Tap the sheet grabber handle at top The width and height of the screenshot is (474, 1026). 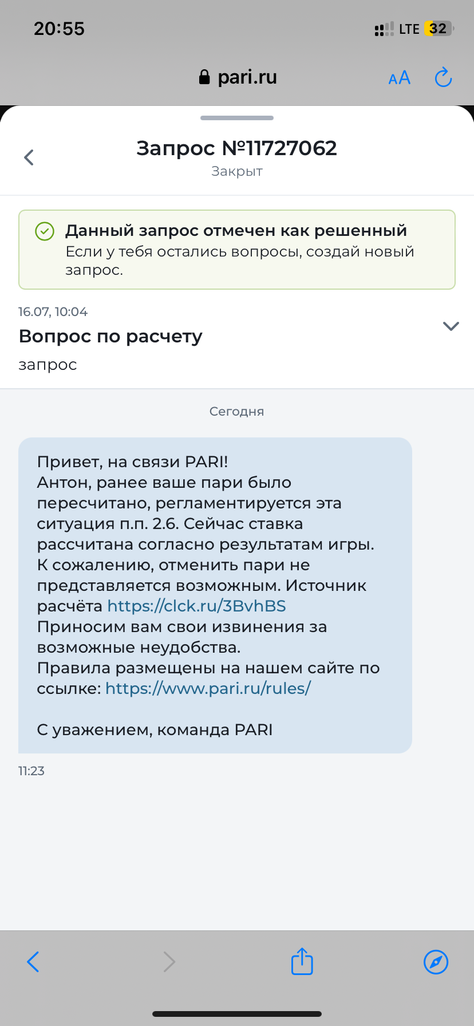pyautogui.click(x=237, y=118)
